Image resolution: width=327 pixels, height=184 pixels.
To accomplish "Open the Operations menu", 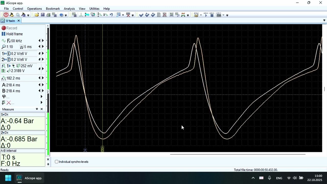I will pos(34,9).
